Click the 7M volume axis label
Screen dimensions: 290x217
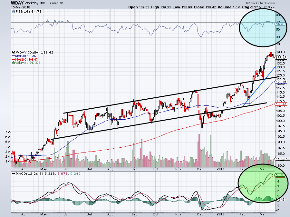pos(8,132)
